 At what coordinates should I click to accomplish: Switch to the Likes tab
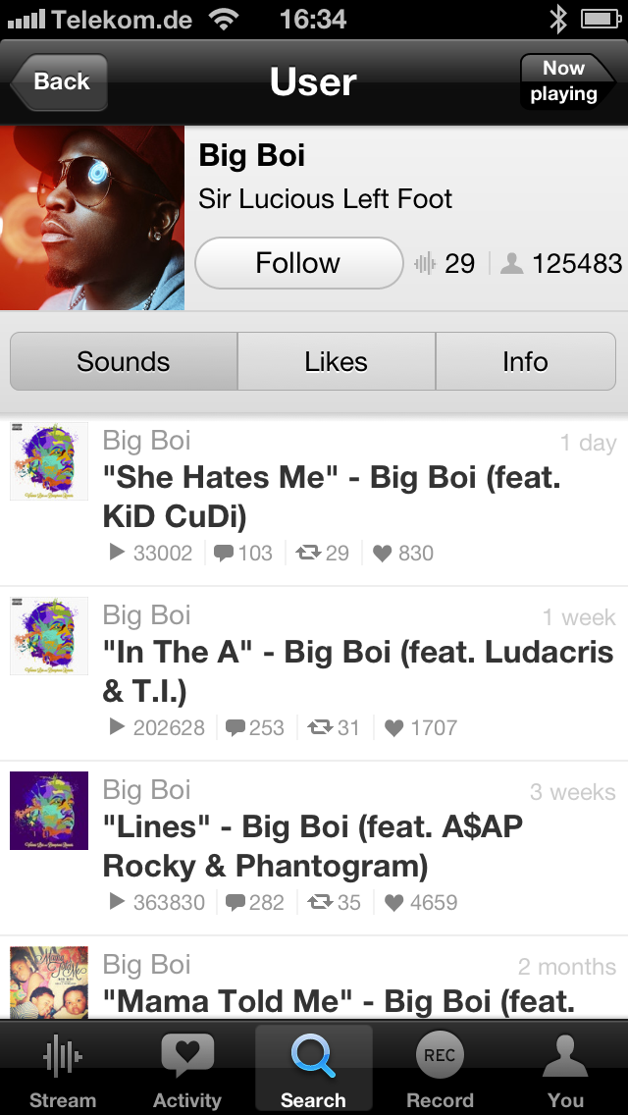(337, 361)
